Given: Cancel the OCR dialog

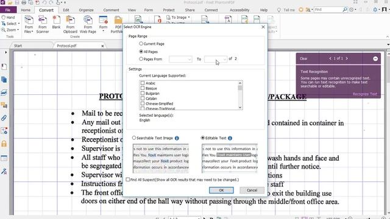Looking at the screenshot, I should coord(252,190).
